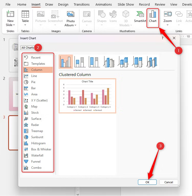Open the New Slide dropdown arrow
This screenshot has height=196, width=192.
[14, 25]
